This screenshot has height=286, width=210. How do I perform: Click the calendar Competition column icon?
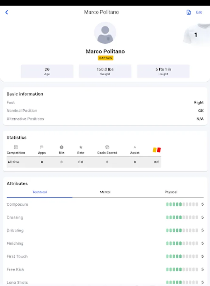point(16,147)
